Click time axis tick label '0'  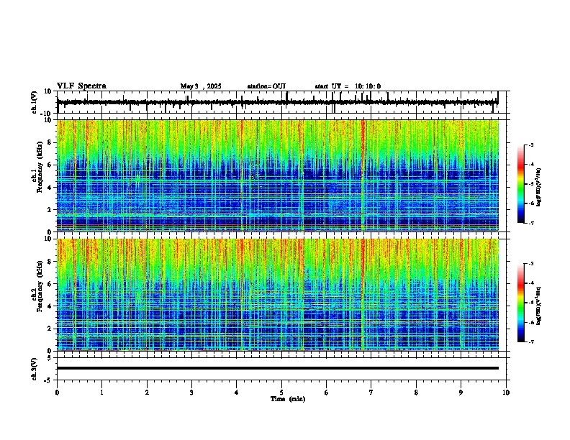[x=57, y=393]
